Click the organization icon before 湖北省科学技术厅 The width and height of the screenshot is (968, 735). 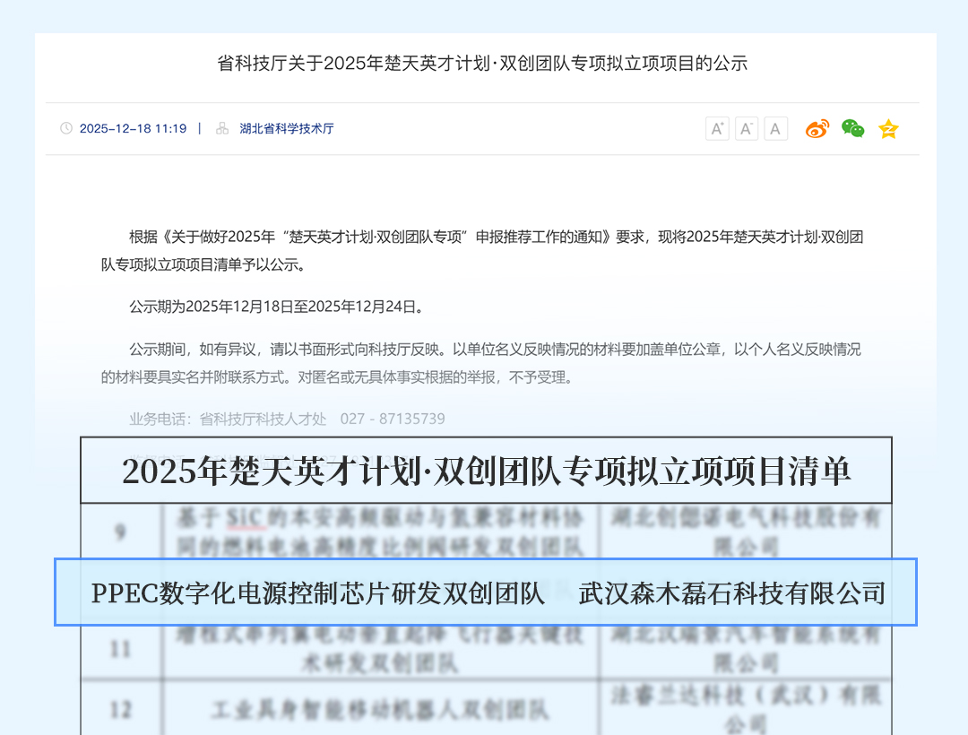(222, 128)
